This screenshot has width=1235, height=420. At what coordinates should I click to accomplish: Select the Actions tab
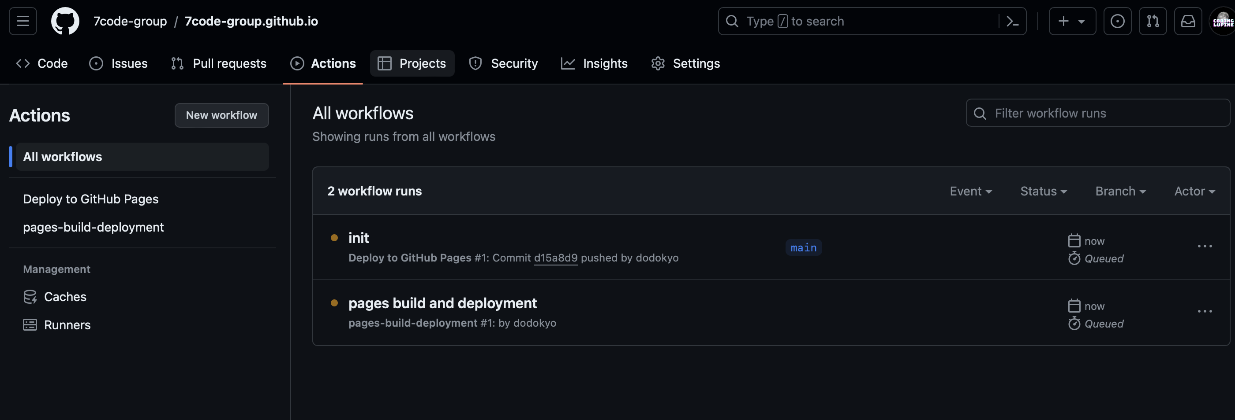tap(323, 63)
